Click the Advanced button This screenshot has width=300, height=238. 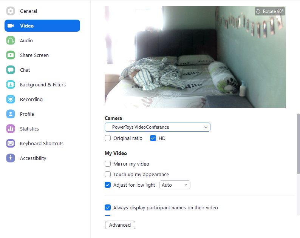pyautogui.click(x=120, y=225)
